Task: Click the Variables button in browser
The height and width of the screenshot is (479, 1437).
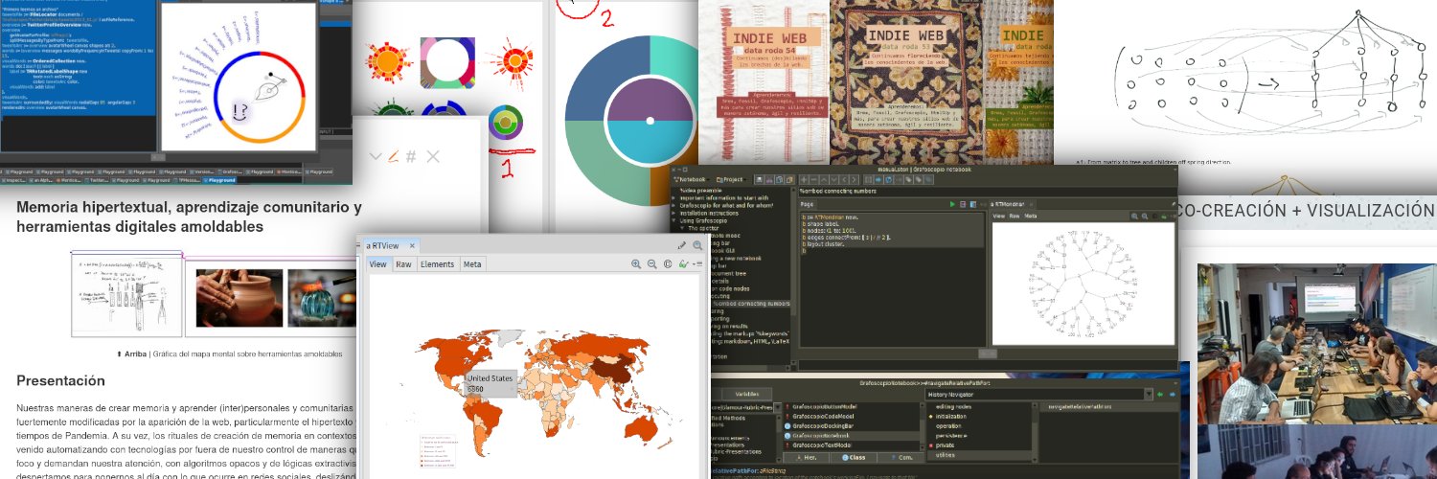Action: click(x=747, y=394)
